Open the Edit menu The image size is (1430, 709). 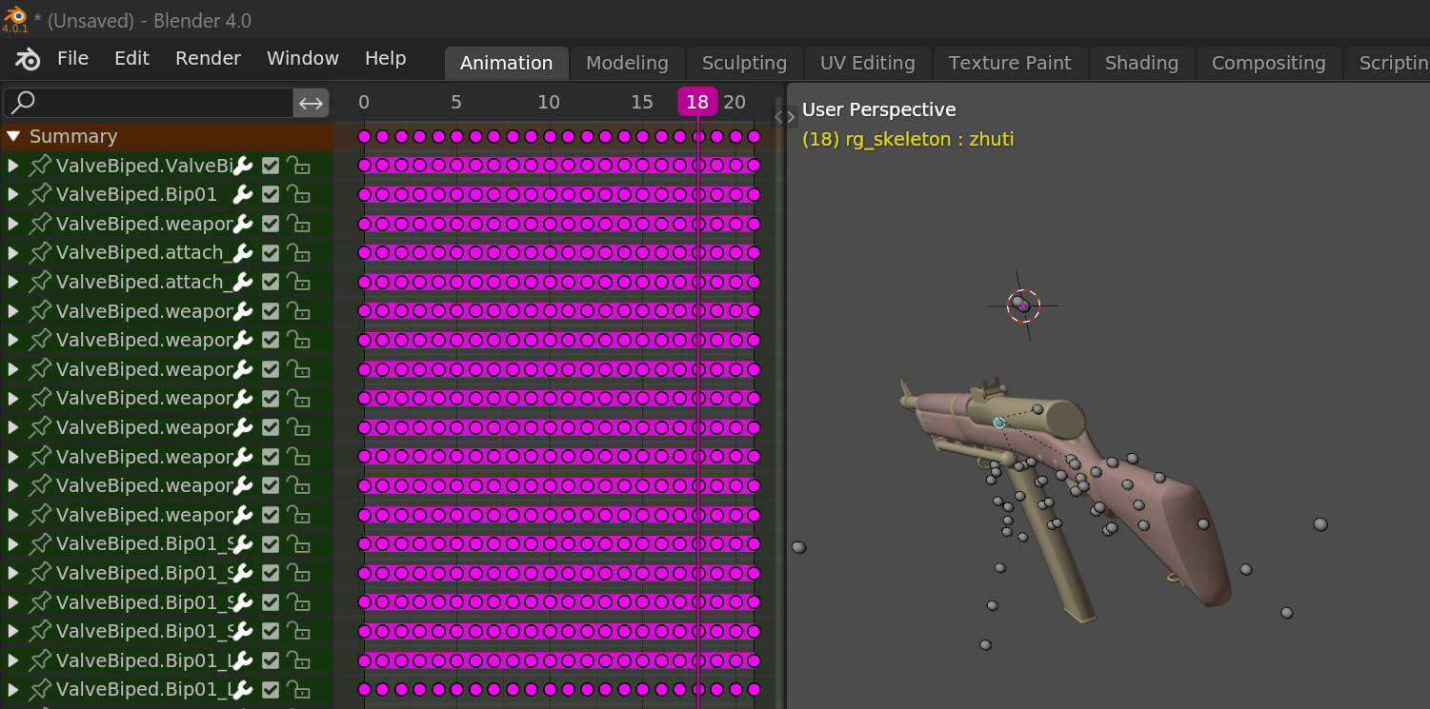[x=131, y=58]
